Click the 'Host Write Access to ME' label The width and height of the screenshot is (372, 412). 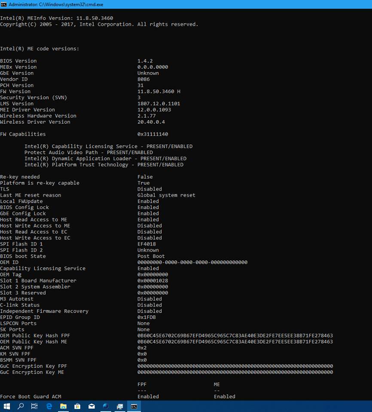pos(35,226)
